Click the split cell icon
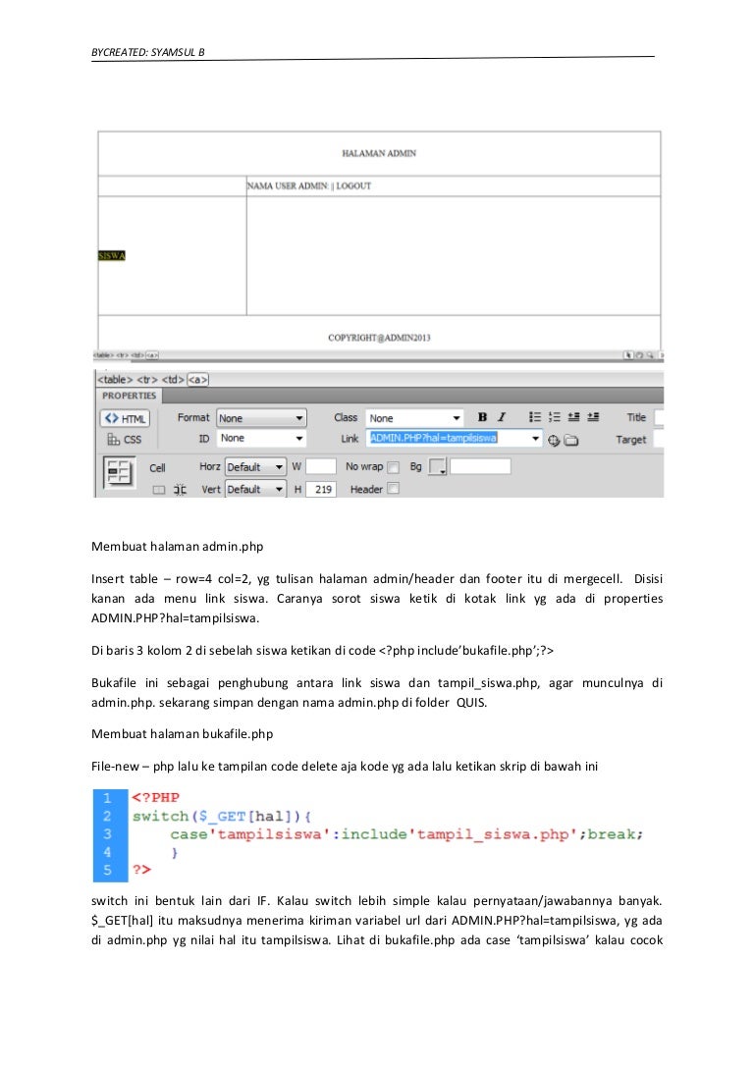Viewport: 754px width, 1067px height. pyautogui.click(x=180, y=489)
